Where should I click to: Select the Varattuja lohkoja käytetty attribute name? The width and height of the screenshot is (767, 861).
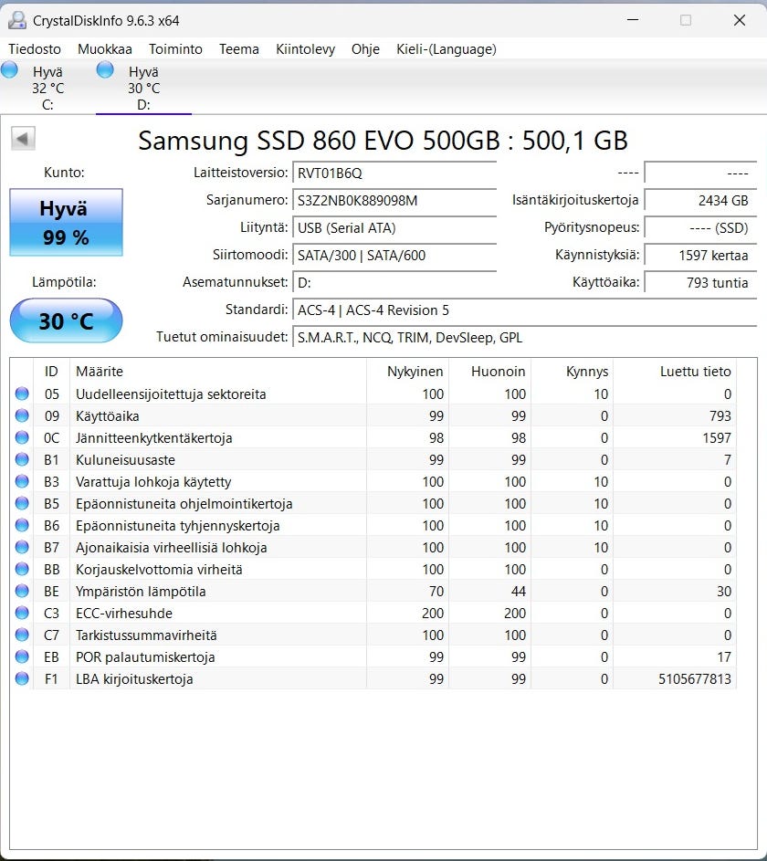tap(153, 482)
